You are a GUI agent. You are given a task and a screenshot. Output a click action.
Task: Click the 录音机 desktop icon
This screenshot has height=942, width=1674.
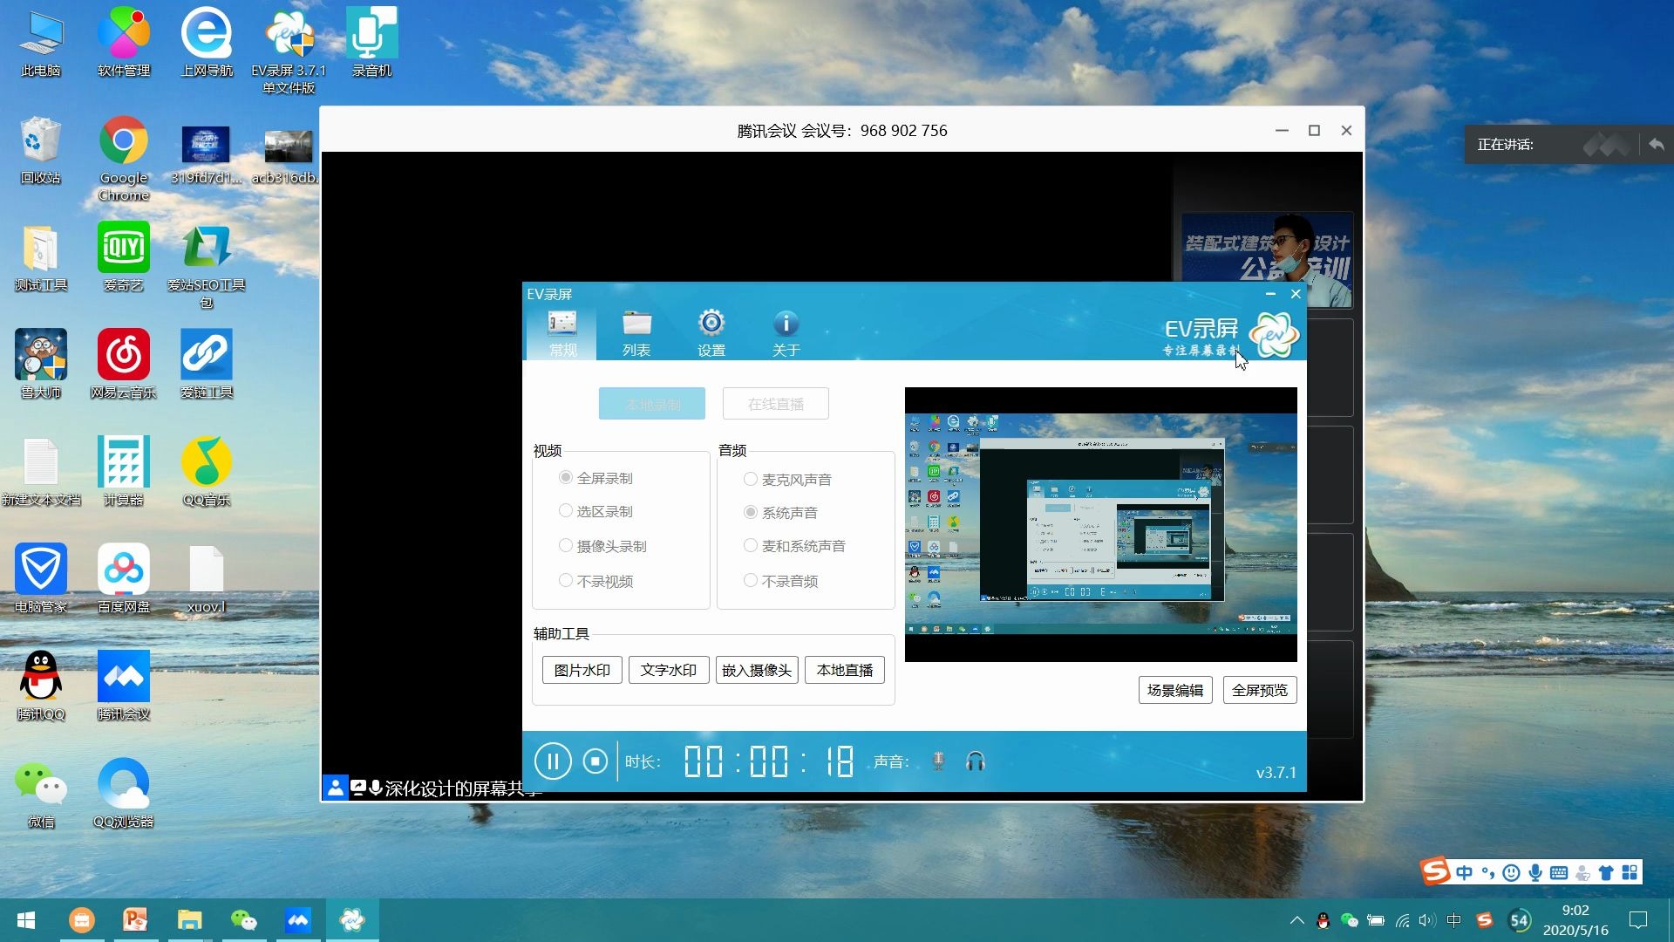[372, 43]
